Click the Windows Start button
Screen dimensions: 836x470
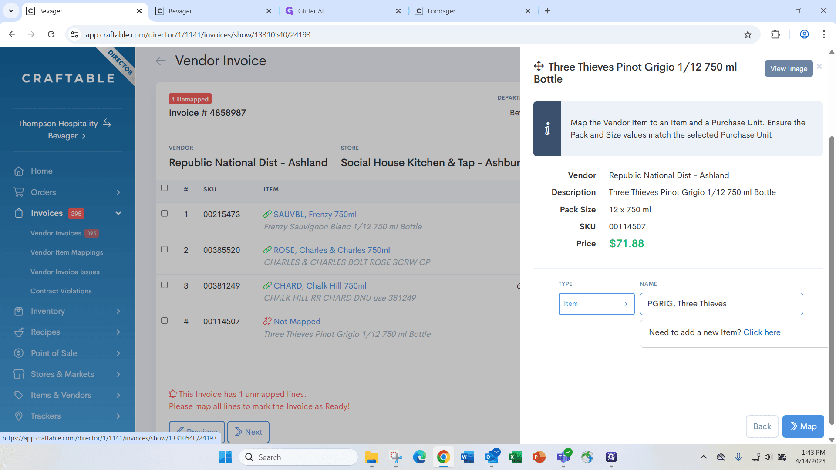pos(225,457)
